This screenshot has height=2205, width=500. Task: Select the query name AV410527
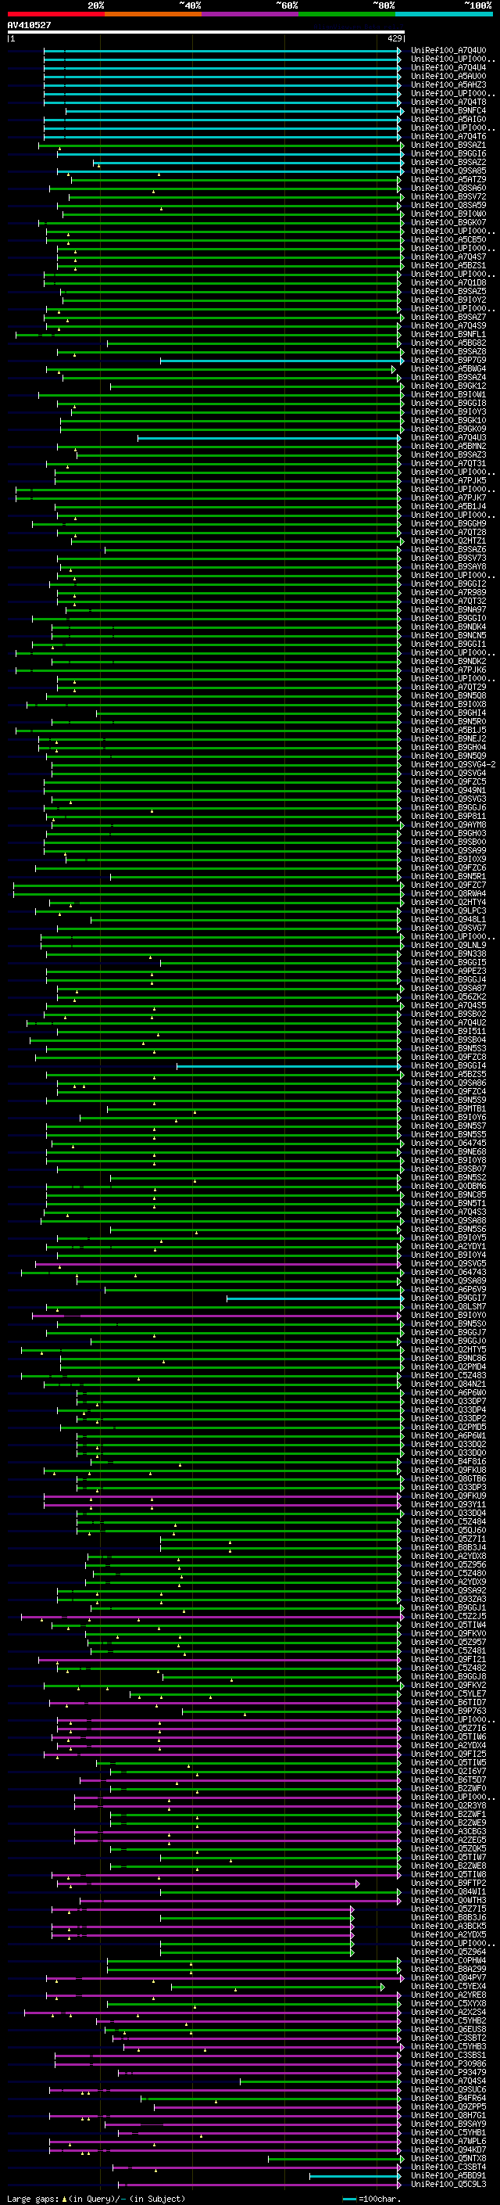[29, 25]
